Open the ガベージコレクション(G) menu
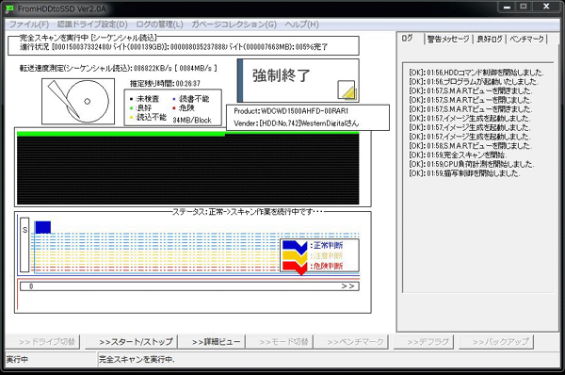 point(234,24)
